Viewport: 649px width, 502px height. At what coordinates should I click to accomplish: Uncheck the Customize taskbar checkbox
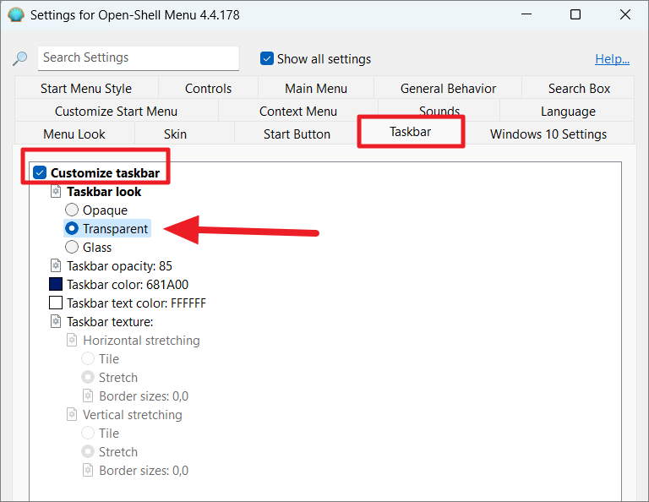coord(40,172)
